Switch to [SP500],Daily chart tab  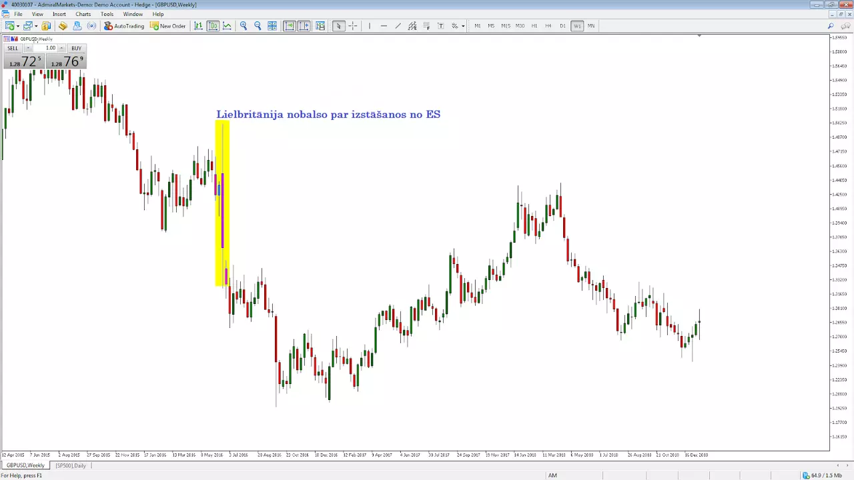click(71, 465)
